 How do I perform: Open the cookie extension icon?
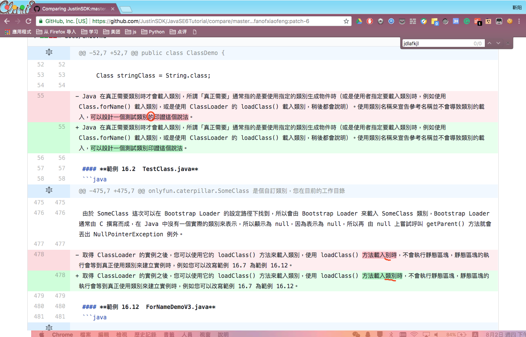pyautogui.click(x=510, y=22)
